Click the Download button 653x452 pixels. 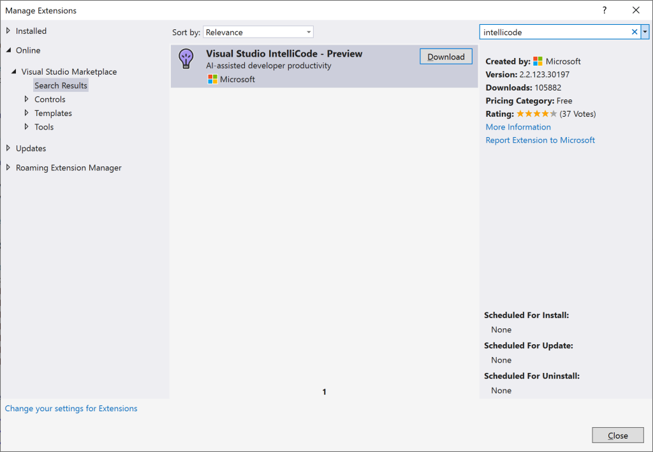pyautogui.click(x=446, y=56)
